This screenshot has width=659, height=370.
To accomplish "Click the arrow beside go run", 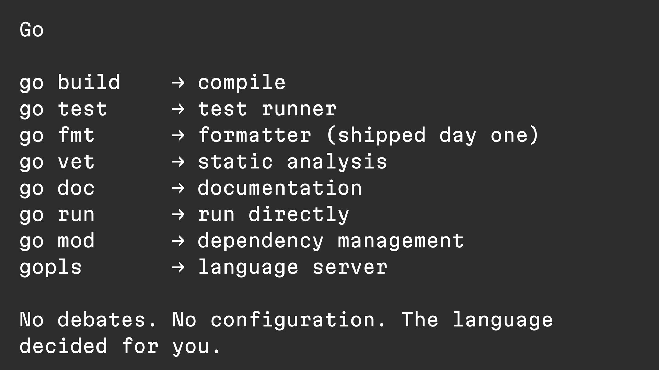I will [x=178, y=214].
